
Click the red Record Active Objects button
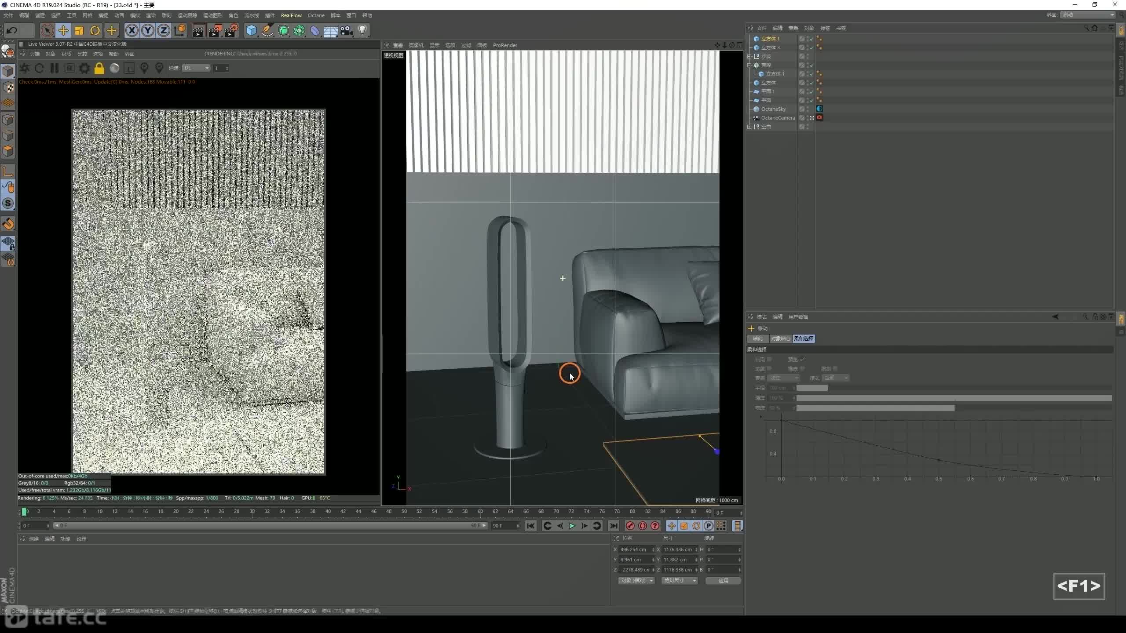[x=630, y=526]
